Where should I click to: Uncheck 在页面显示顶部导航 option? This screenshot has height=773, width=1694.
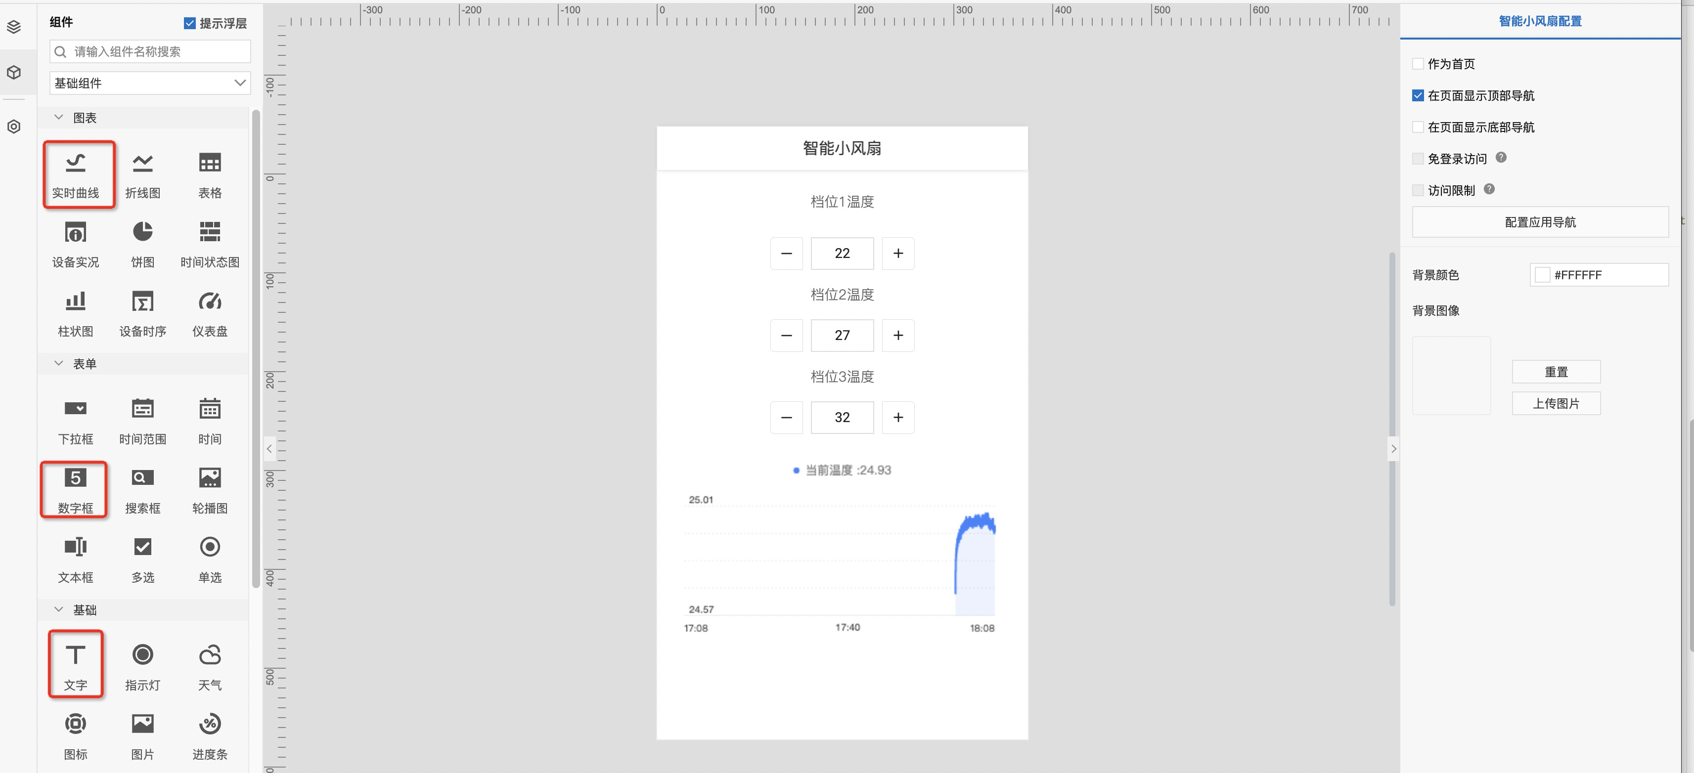pos(1418,95)
